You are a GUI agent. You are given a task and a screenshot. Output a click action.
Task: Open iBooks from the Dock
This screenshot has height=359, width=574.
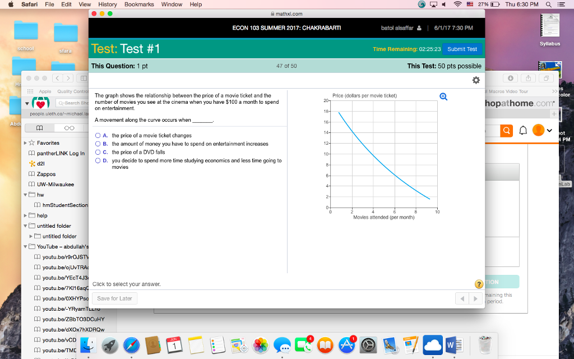click(325, 345)
